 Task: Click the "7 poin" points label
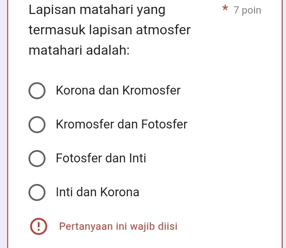[x=247, y=10]
